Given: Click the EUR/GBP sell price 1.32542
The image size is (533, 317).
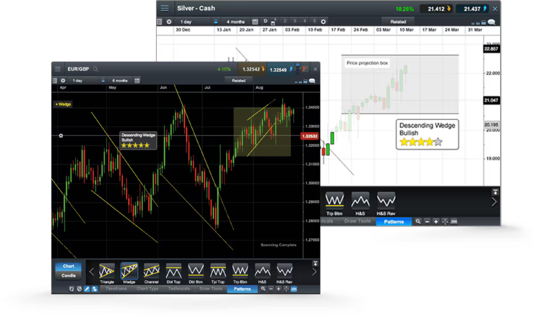Looking at the screenshot, I should [252, 69].
